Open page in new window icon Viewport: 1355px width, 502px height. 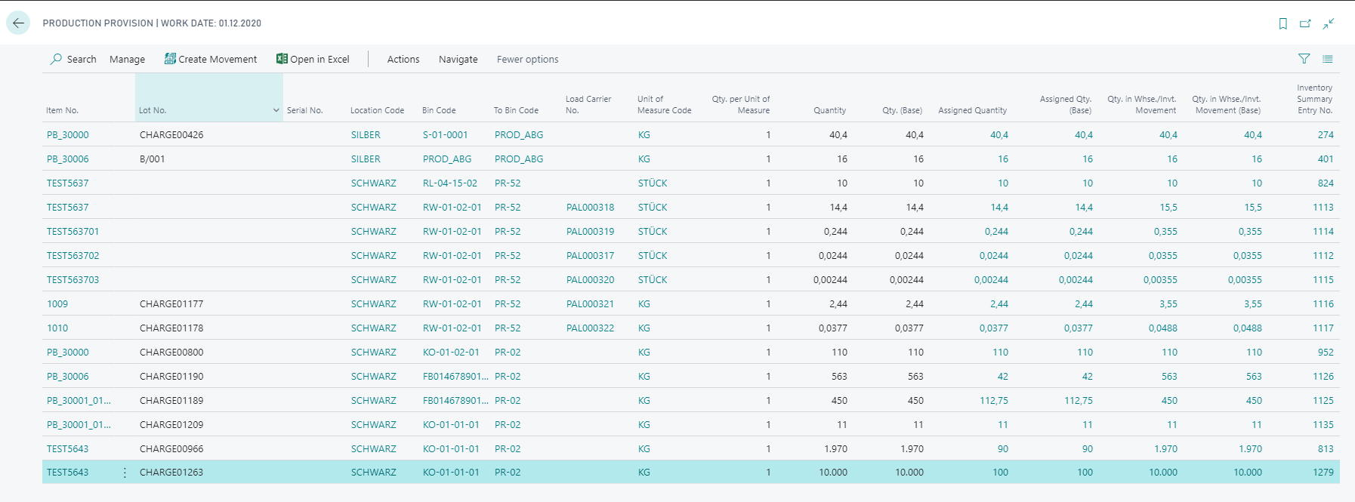pos(1305,23)
